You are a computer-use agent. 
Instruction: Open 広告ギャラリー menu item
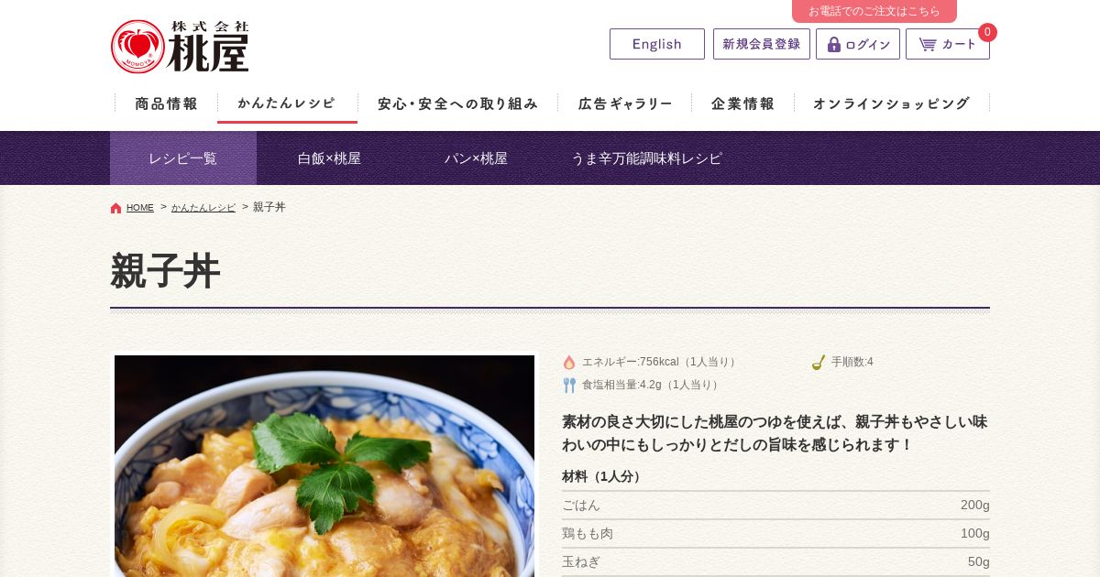click(x=625, y=103)
